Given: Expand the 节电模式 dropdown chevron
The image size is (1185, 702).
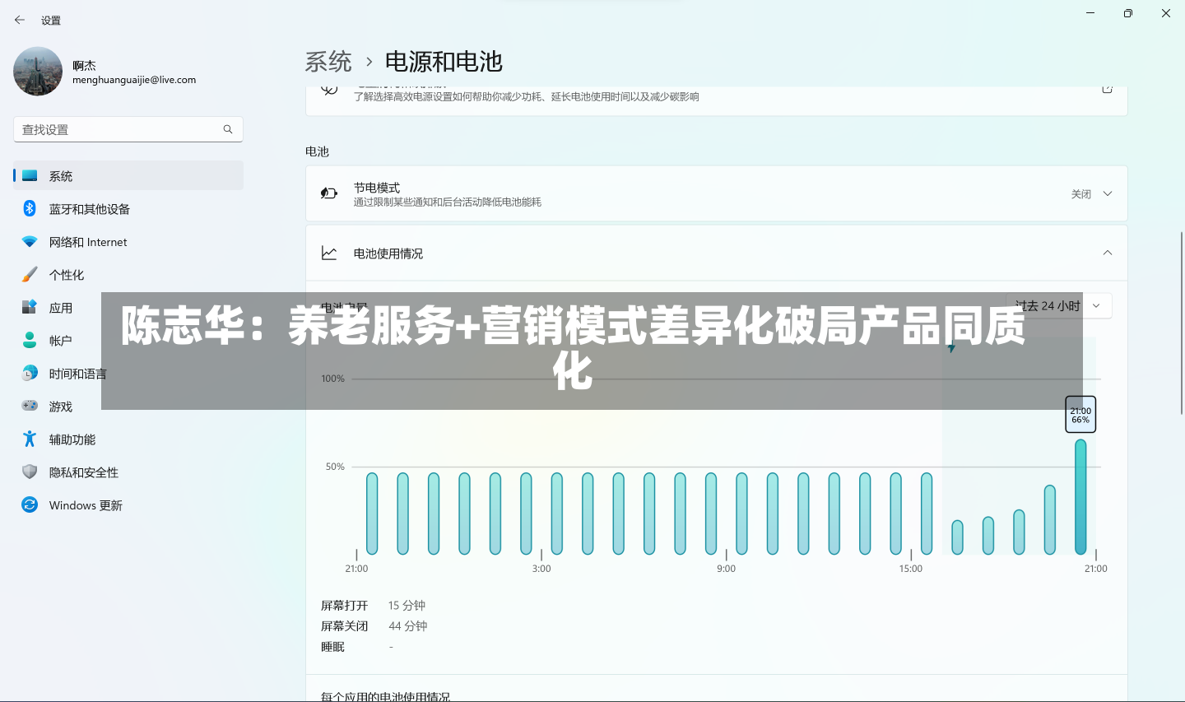Looking at the screenshot, I should 1108,193.
